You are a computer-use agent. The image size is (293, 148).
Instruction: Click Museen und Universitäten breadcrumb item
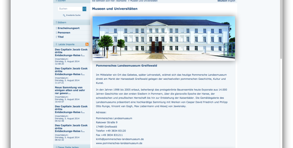point(144,1)
